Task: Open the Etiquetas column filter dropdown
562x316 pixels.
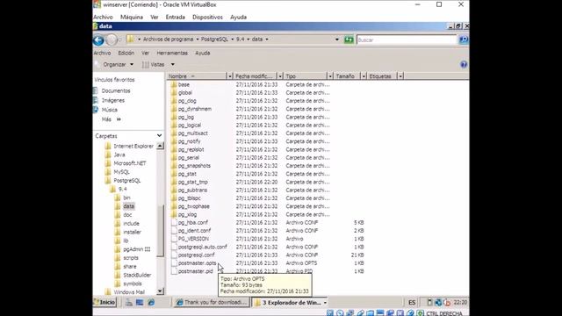Action: coord(400,76)
